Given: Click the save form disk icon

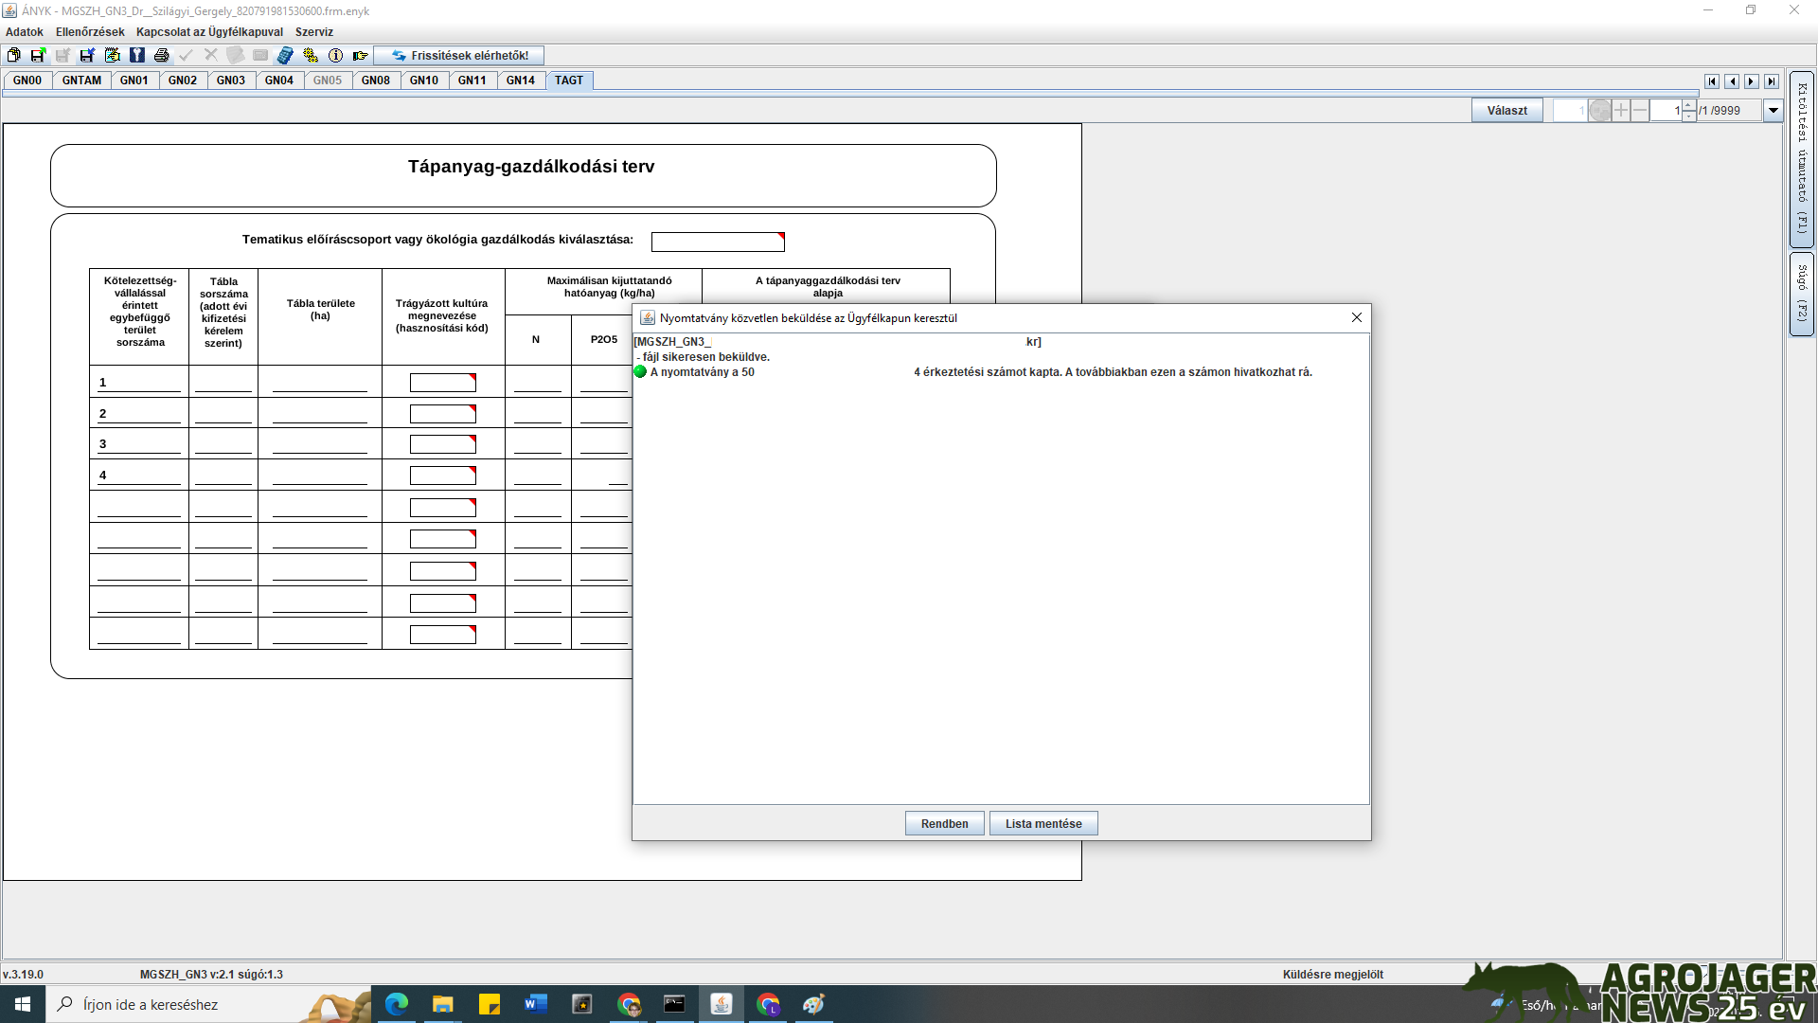Looking at the screenshot, I should click(38, 55).
